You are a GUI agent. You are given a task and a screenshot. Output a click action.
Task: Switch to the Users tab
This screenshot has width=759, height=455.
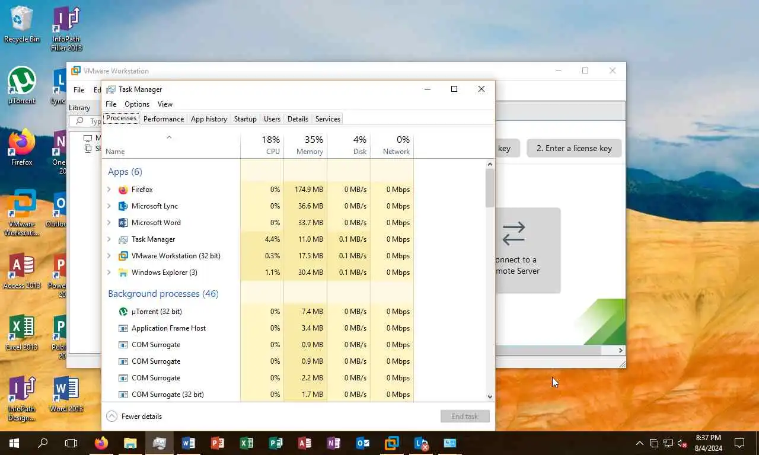click(x=272, y=119)
